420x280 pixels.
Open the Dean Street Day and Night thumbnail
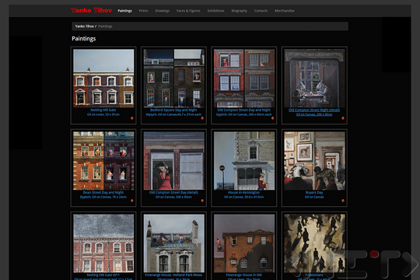point(103,161)
